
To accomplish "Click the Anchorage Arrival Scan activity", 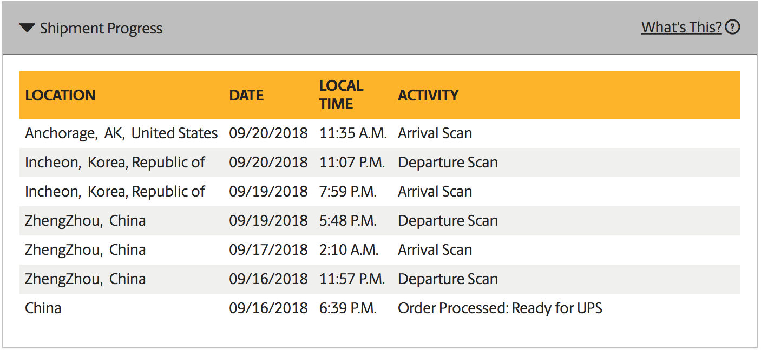I will click(x=435, y=133).
